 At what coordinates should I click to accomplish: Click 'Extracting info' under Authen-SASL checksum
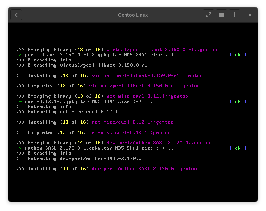(44, 153)
